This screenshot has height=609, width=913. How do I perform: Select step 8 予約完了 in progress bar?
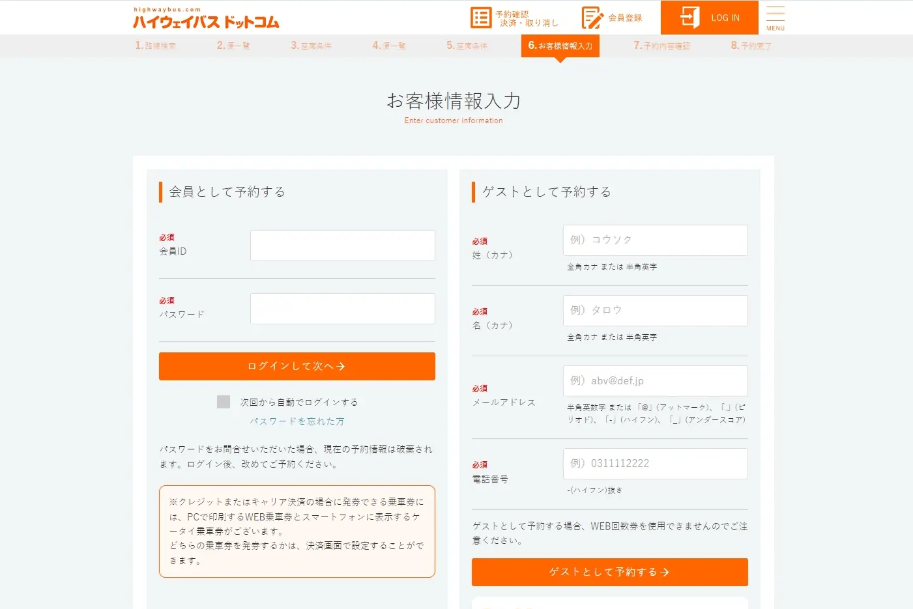[x=749, y=46]
